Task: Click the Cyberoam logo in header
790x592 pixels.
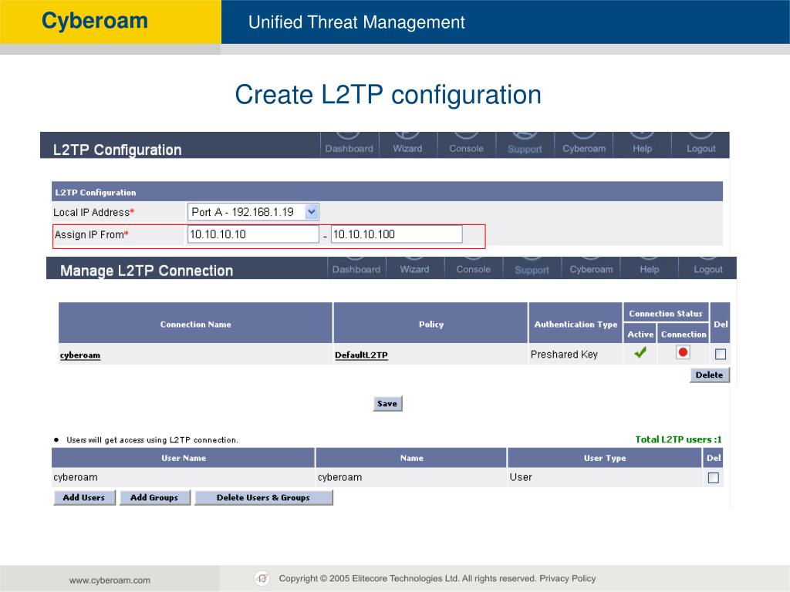Action: 95,21
